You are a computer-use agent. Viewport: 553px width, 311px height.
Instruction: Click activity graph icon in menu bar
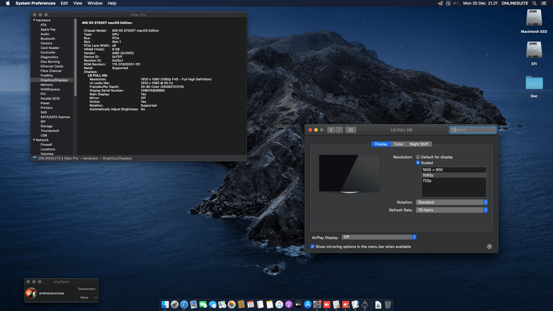(x=448, y=3)
